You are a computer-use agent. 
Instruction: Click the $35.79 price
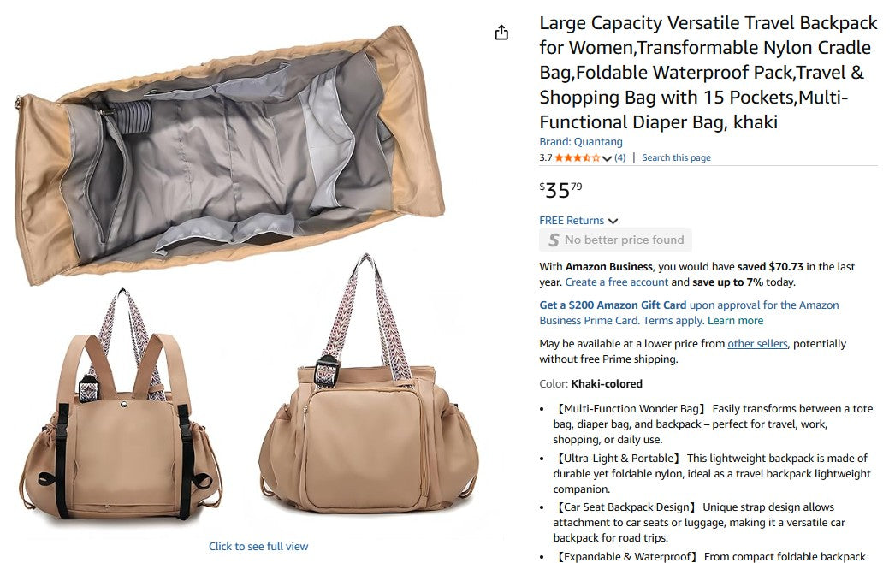click(x=560, y=190)
